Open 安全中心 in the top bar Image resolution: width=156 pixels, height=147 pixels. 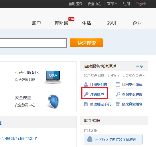[x=94, y=4]
